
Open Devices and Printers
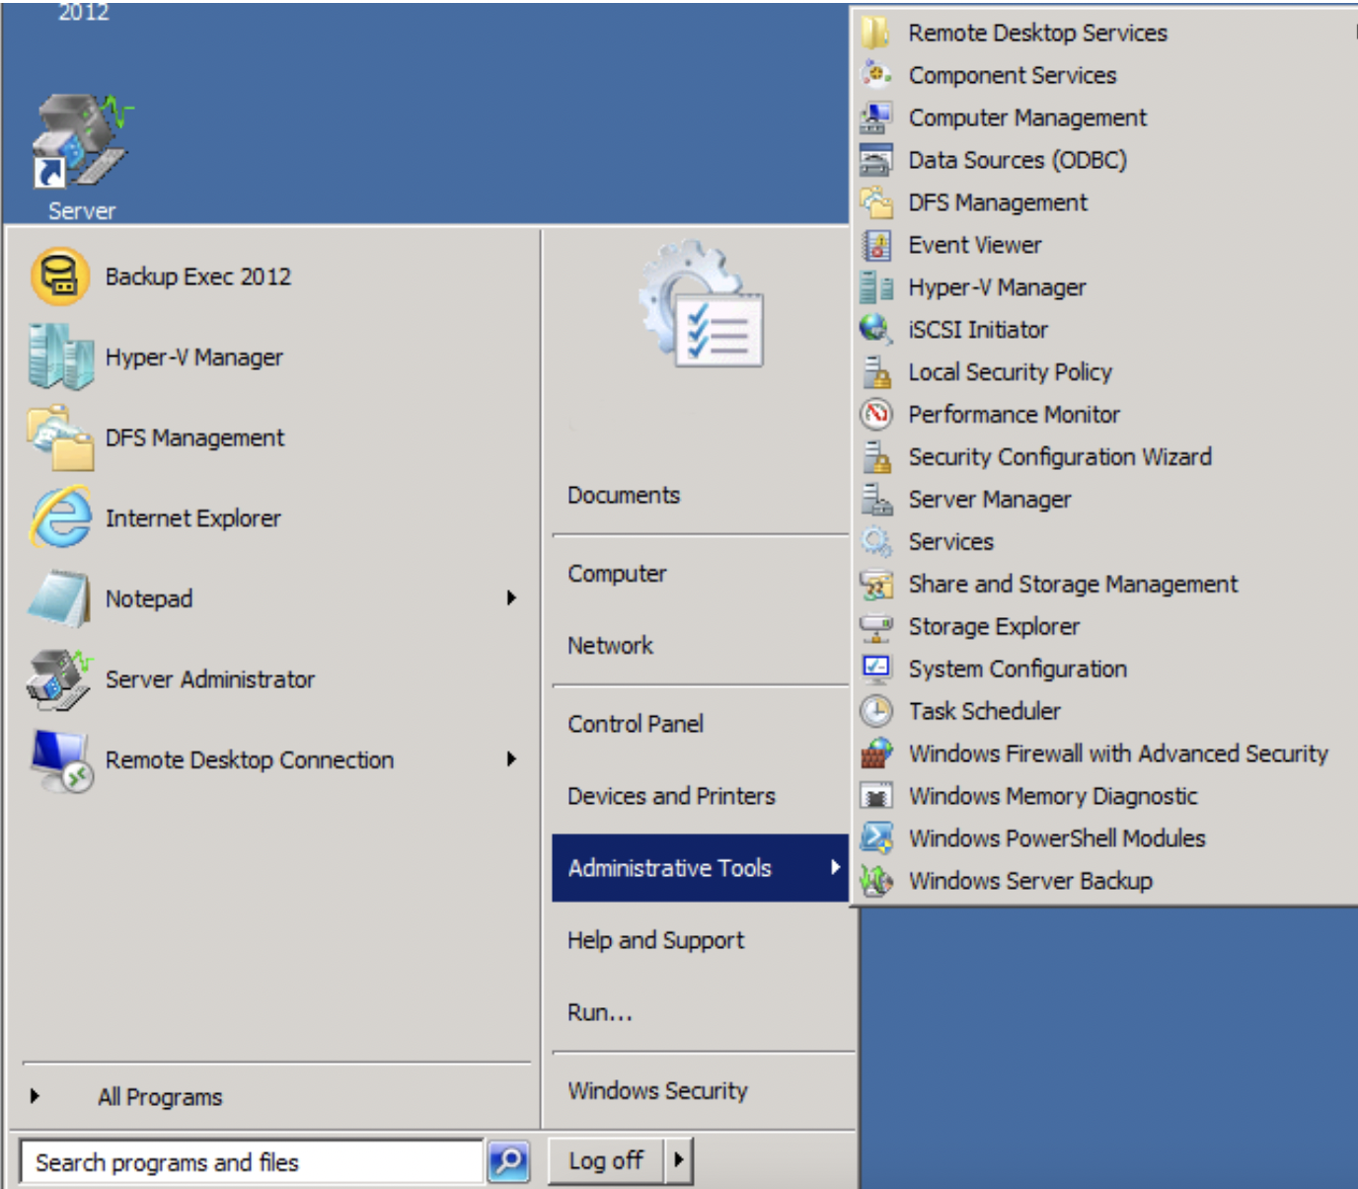point(671,796)
